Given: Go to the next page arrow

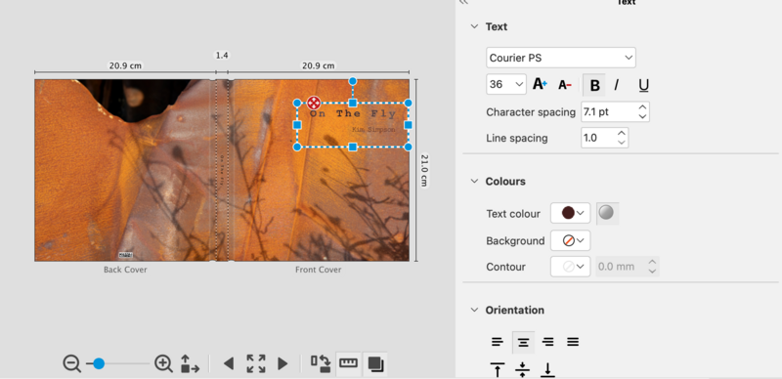Looking at the screenshot, I should tap(282, 363).
